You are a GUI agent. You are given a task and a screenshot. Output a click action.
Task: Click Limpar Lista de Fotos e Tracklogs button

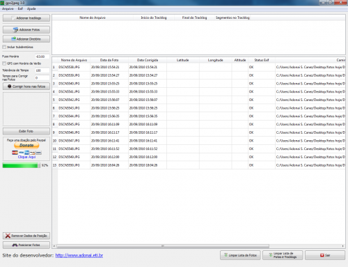point(283,255)
